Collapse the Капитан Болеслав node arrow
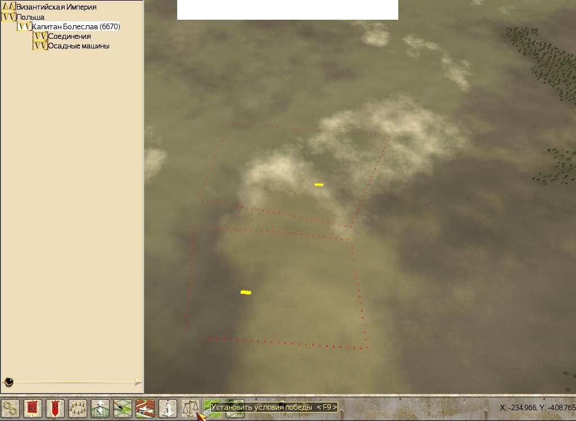 coord(24,26)
